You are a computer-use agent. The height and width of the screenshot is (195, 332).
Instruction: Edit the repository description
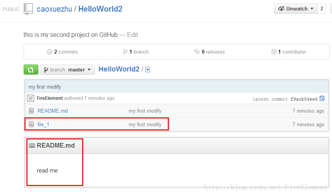[132, 35]
